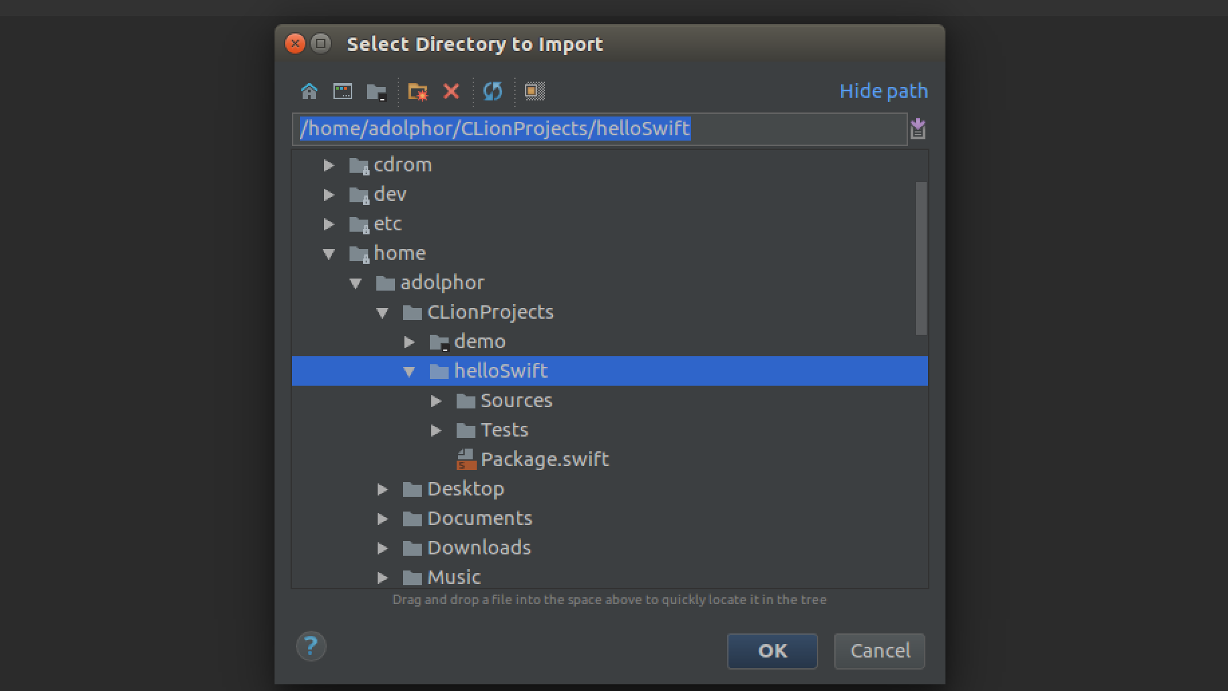Select the Music directory

point(454,577)
